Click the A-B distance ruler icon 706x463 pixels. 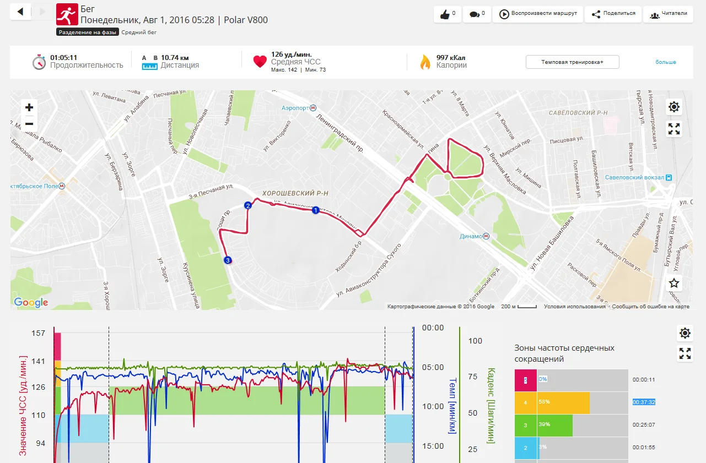(x=150, y=62)
